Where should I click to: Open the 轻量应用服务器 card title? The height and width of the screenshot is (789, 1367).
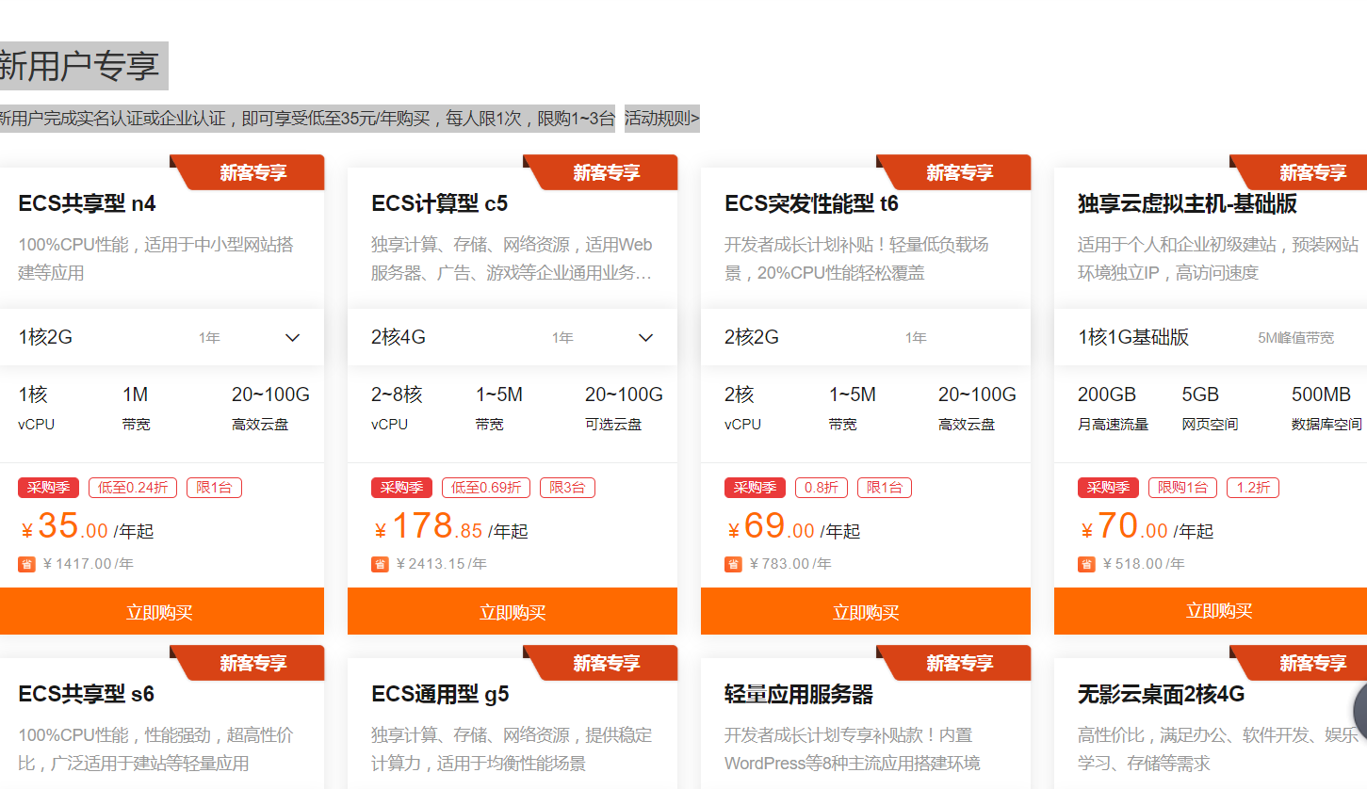(x=799, y=694)
